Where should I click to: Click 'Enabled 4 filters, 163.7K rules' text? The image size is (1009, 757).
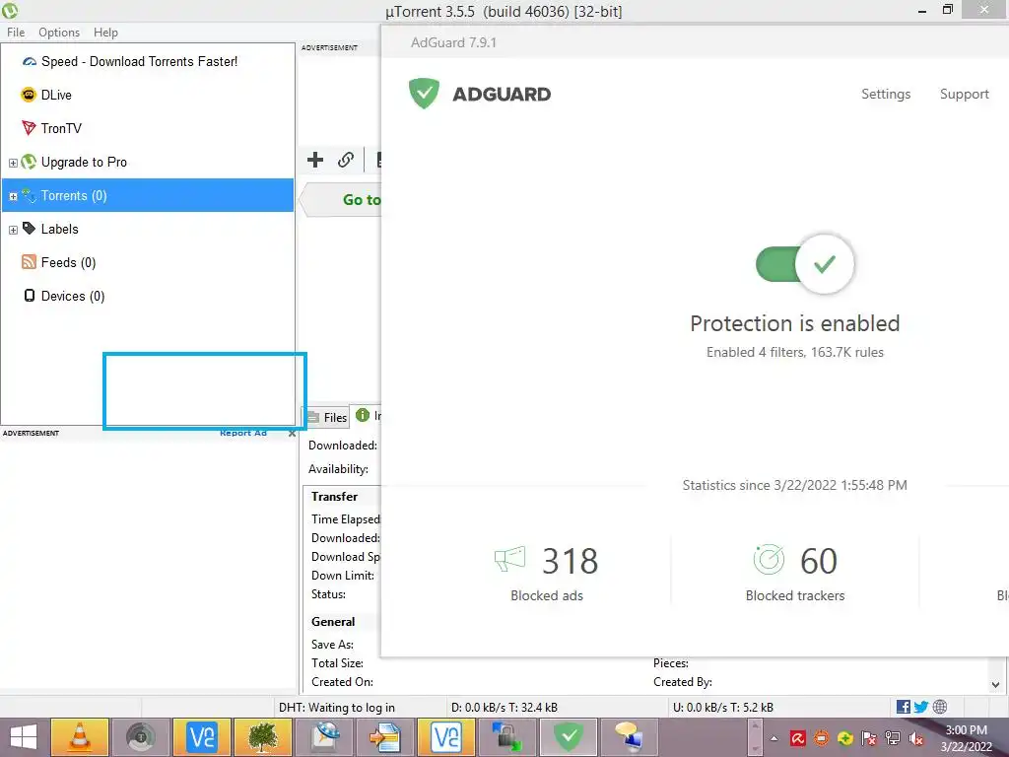tap(795, 352)
